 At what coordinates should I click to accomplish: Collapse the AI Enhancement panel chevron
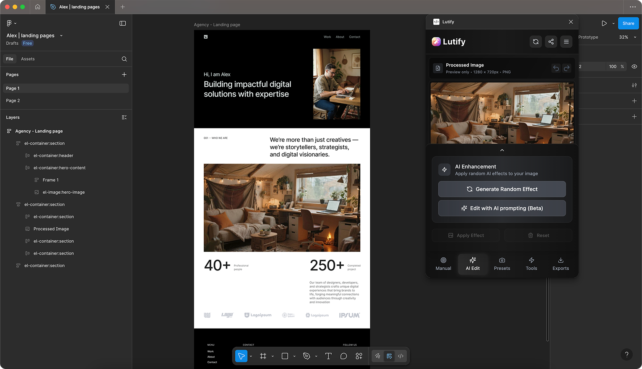(x=502, y=150)
